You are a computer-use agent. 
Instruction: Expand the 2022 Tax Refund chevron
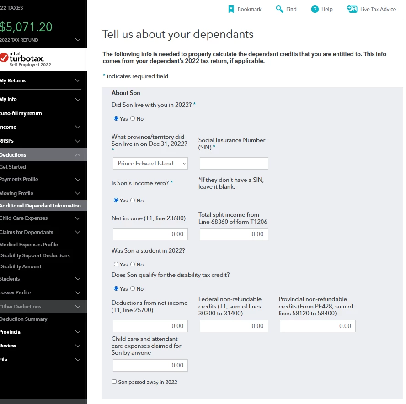(78, 40)
